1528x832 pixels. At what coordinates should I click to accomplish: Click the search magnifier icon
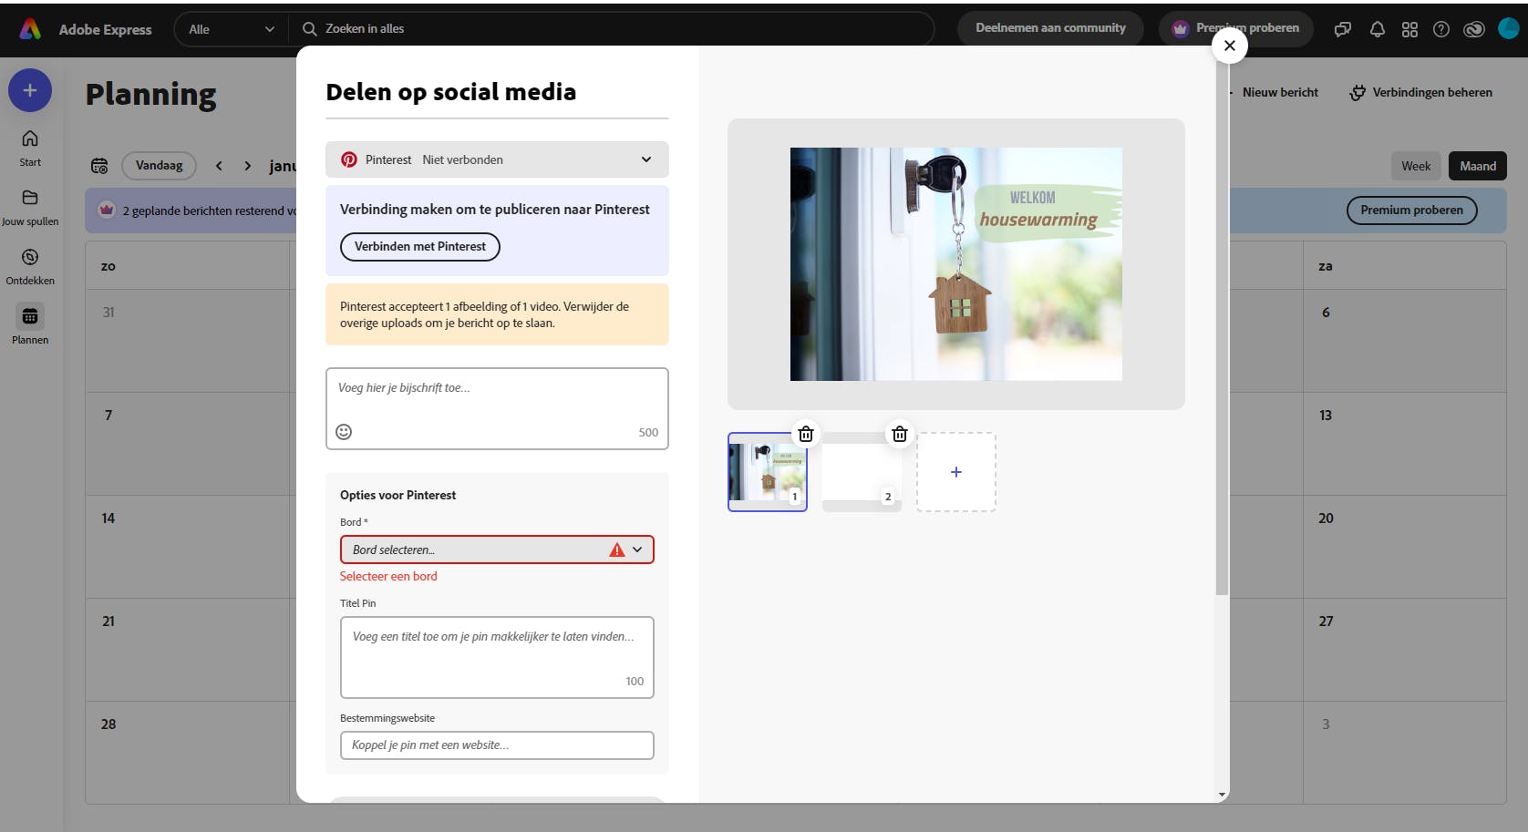[x=310, y=29]
